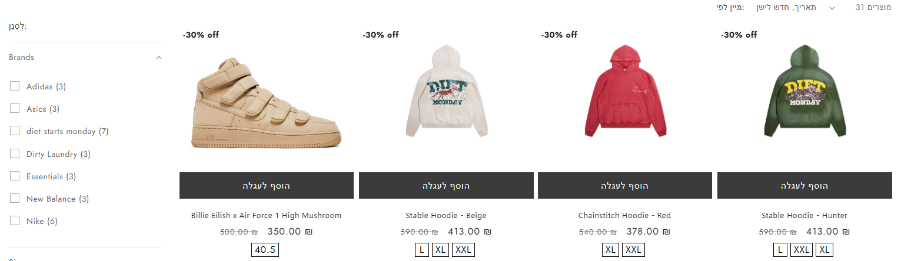Open Stable Hoodie - Beige product link

click(x=445, y=216)
